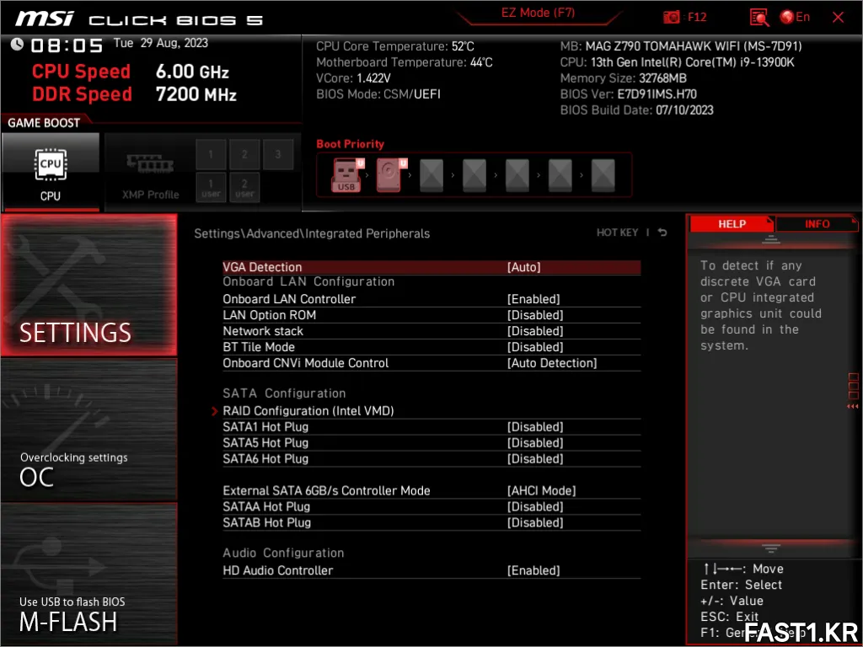Select XMP user 2 profile
Viewport: 863px width, 647px height.
[244, 187]
